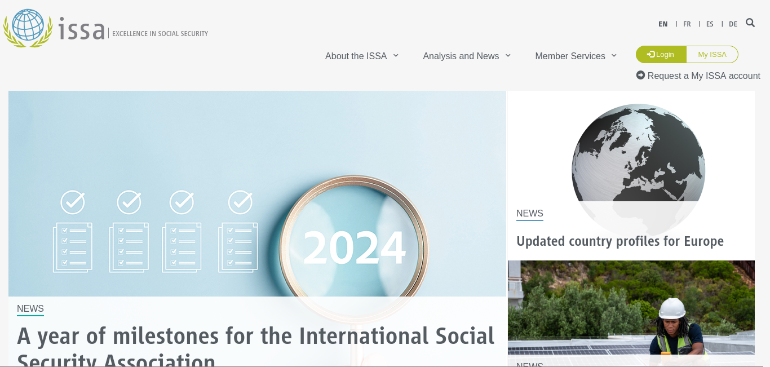
Task: Click the 'Excellence in Social Security' tagline
Action: tap(160, 33)
